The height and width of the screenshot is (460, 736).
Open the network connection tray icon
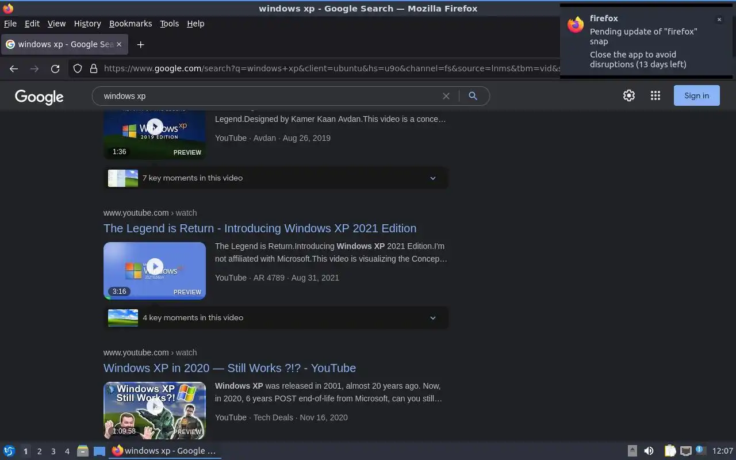pyautogui.click(x=685, y=451)
